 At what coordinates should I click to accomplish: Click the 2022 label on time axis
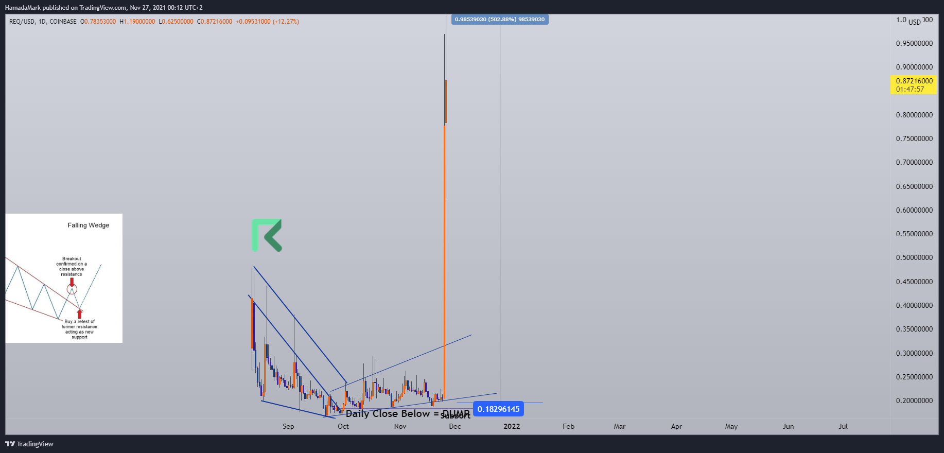click(512, 426)
